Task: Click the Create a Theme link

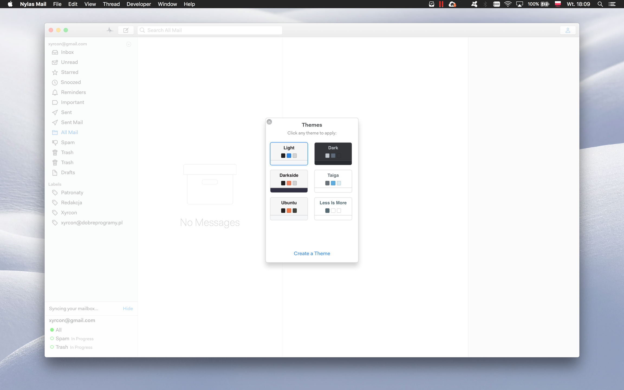Action: click(312, 253)
